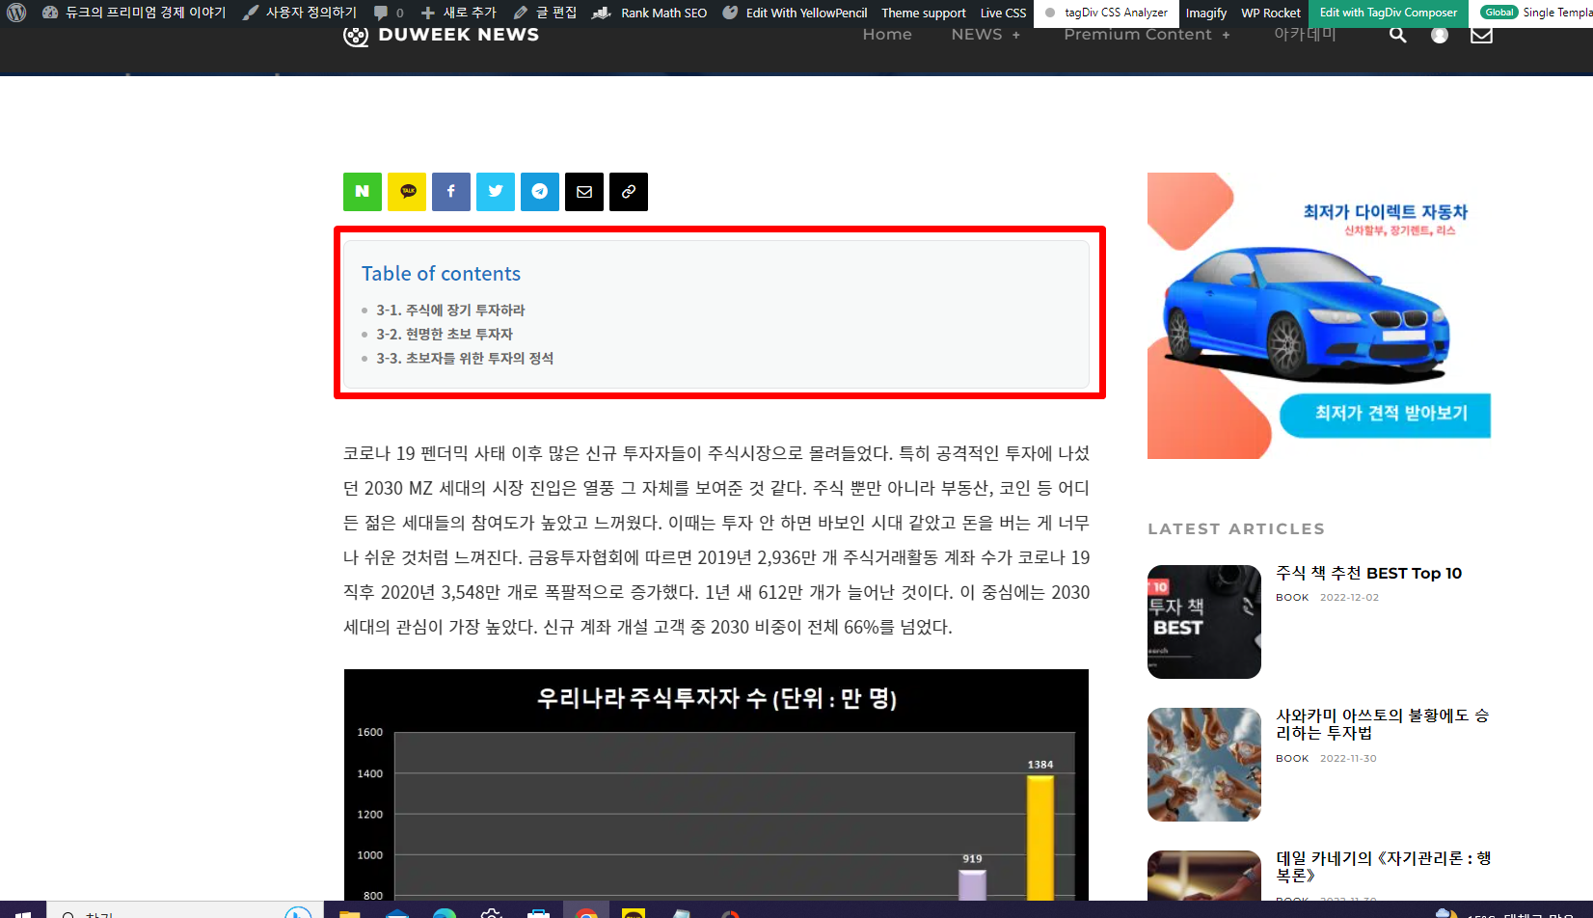Jump to 3-1. 주식에 장기 투자하라 section
Screen dimensions: 1593x918
pos(450,310)
